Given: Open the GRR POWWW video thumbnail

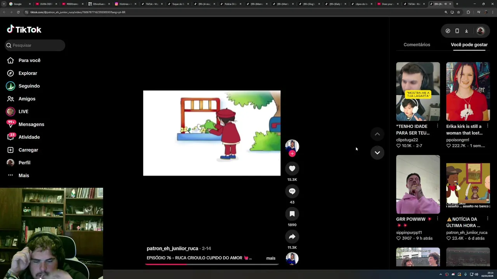Looking at the screenshot, I should 418,184.
